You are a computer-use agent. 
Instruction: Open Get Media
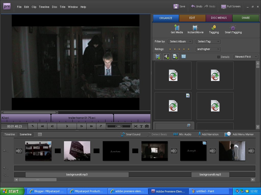click(177, 29)
